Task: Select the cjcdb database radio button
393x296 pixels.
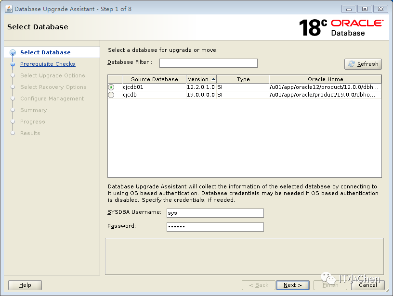Action: (111, 95)
